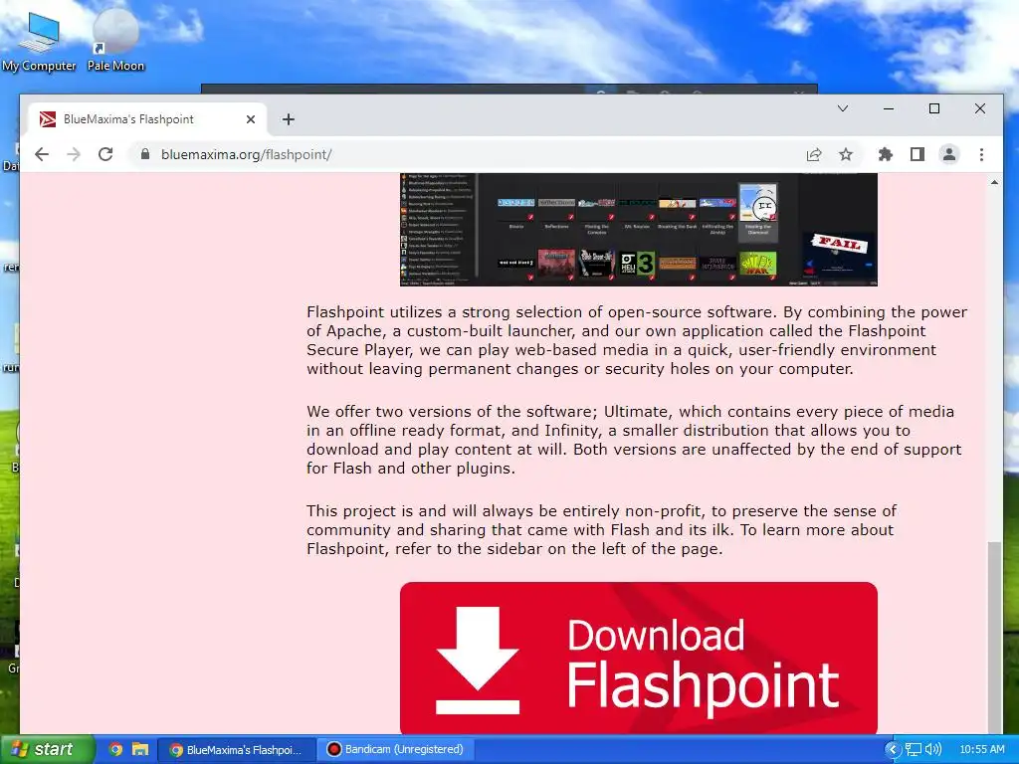Click the Flashpoint launcher screenshot image
This screenshot has width=1019, height=764.
pos(638,230)
